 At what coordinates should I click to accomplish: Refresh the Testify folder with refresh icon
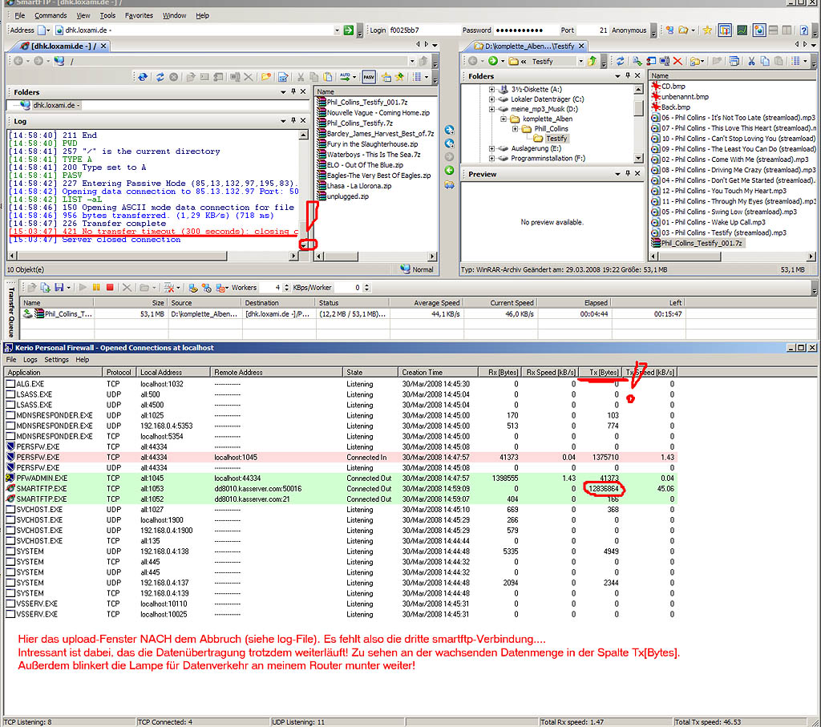click(x=620, y=61)
